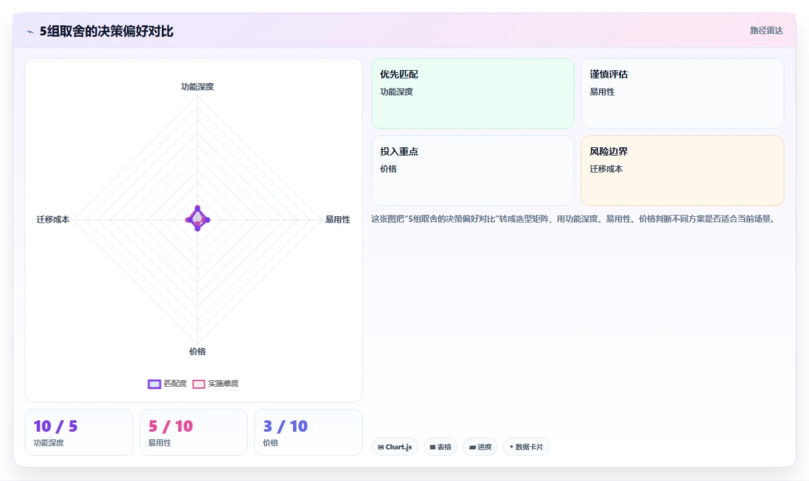Screen dimensions: 809x481
Task: Click the 功能深度 radar axis label
Action: [197, 87]
